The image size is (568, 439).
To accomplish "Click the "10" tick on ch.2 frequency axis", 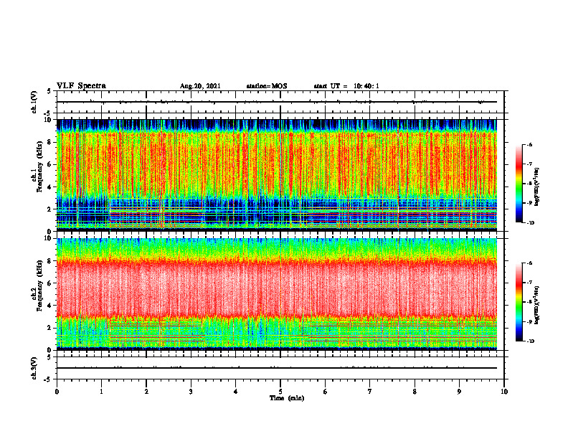I will coord(49,238).
